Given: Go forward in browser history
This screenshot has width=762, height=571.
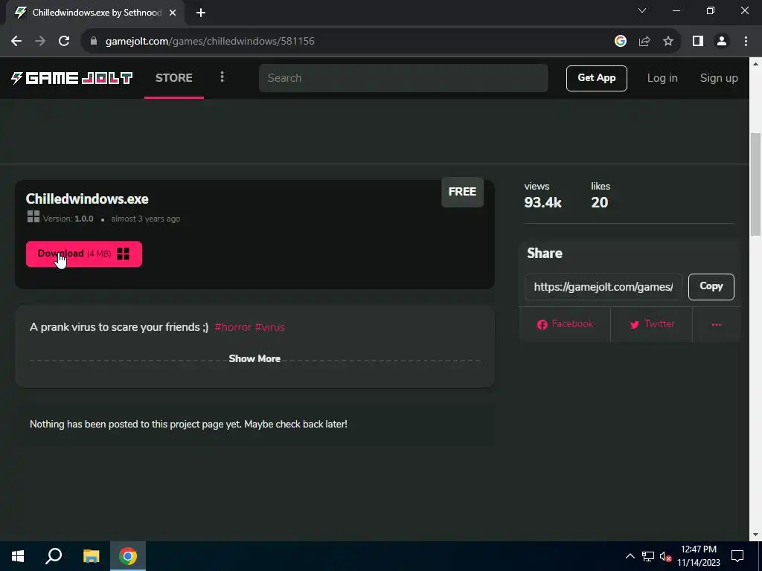Looking at the screenshot, I should [x=40, y=42].
